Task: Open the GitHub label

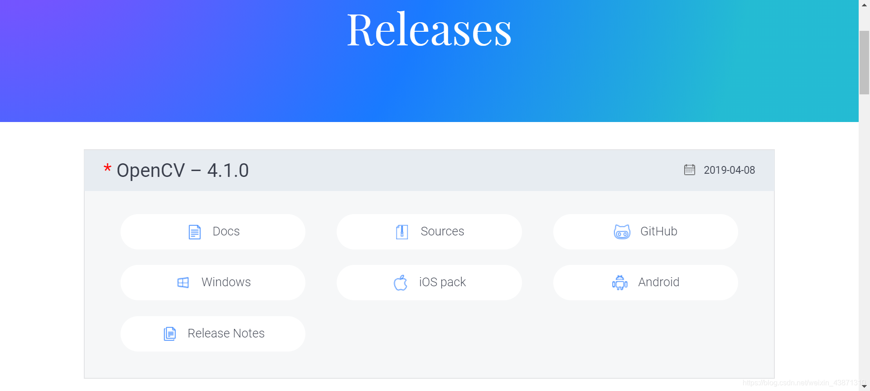Action: click(x=659, y=231)
